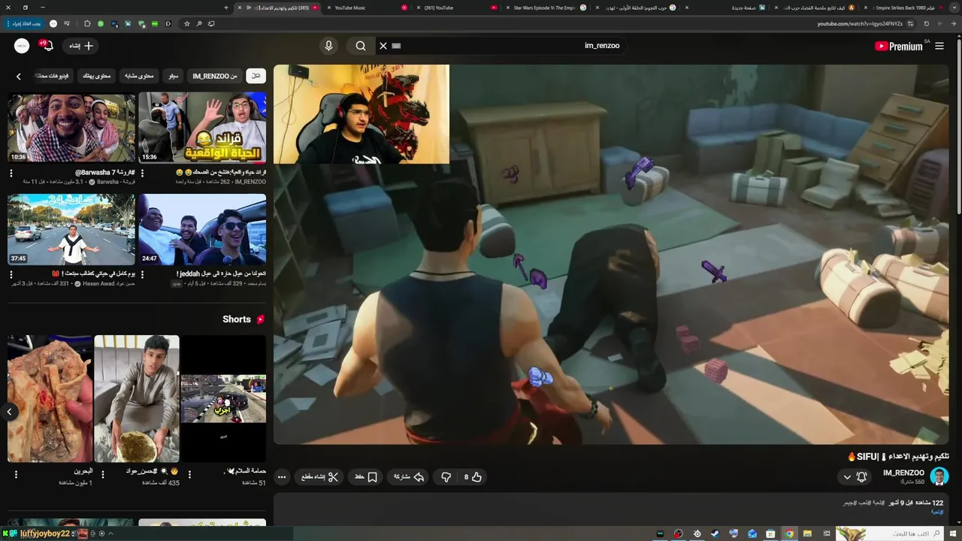Open Chrome from the Windows taskbar
The width and height of the screenshot is (962, 541).
tap(789, 533)
